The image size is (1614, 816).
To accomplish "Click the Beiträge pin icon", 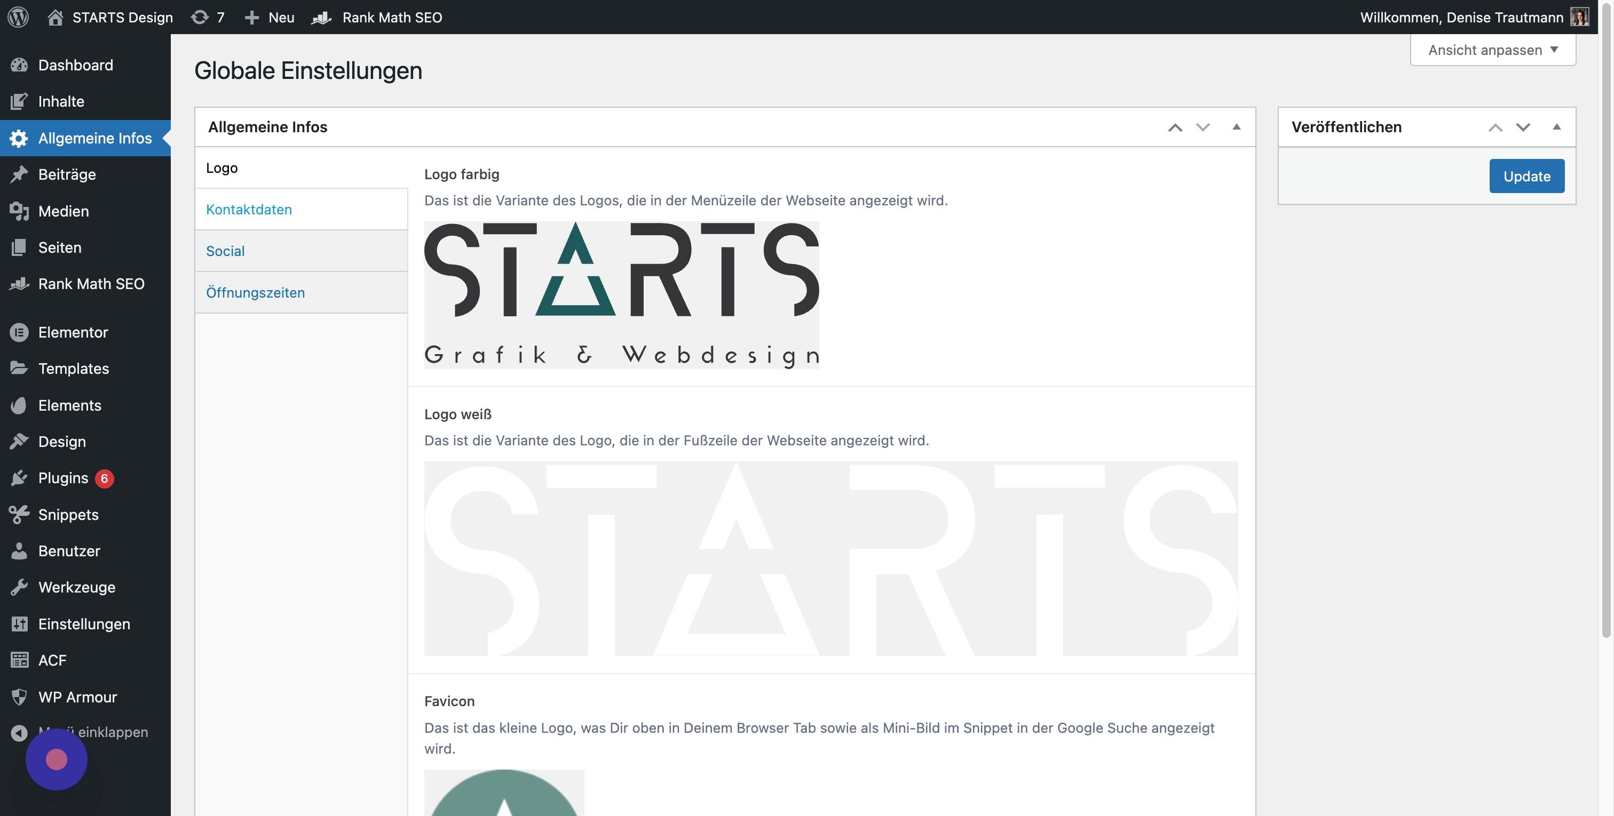I will point(19,174).
